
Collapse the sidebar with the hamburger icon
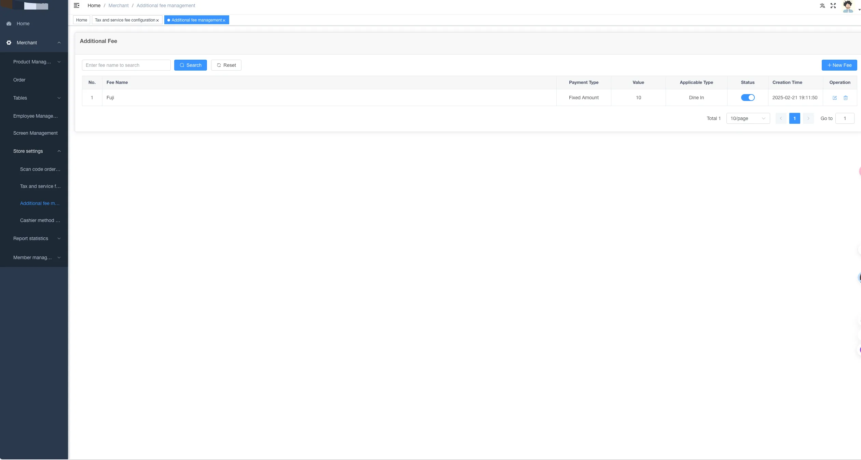[77, 5]
